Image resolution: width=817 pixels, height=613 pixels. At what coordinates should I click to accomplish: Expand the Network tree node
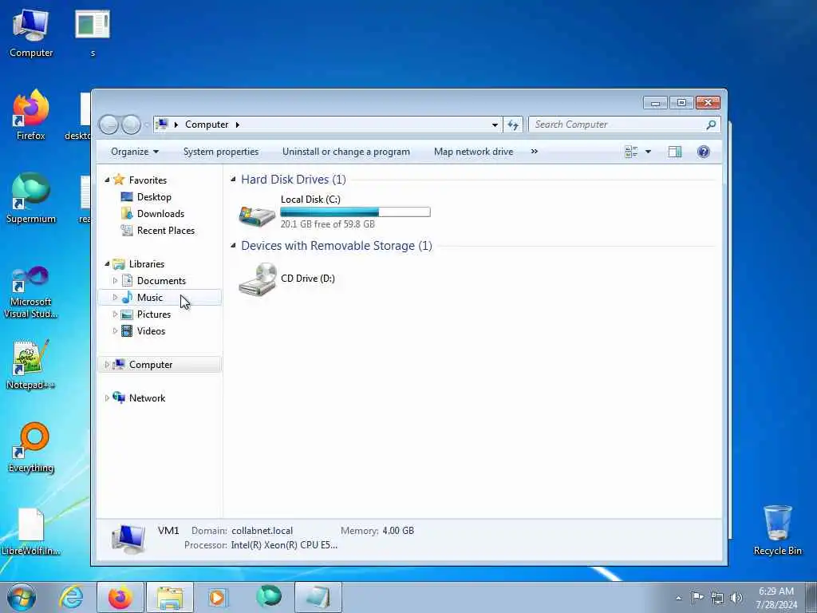click(x=107, y=398)
